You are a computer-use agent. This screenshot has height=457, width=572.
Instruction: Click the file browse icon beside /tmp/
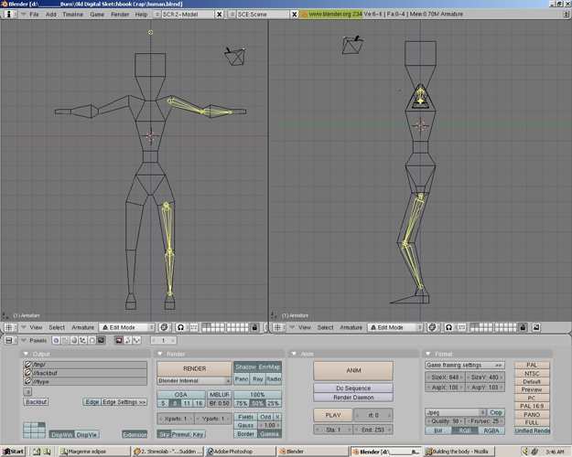(x=27, y=365)
